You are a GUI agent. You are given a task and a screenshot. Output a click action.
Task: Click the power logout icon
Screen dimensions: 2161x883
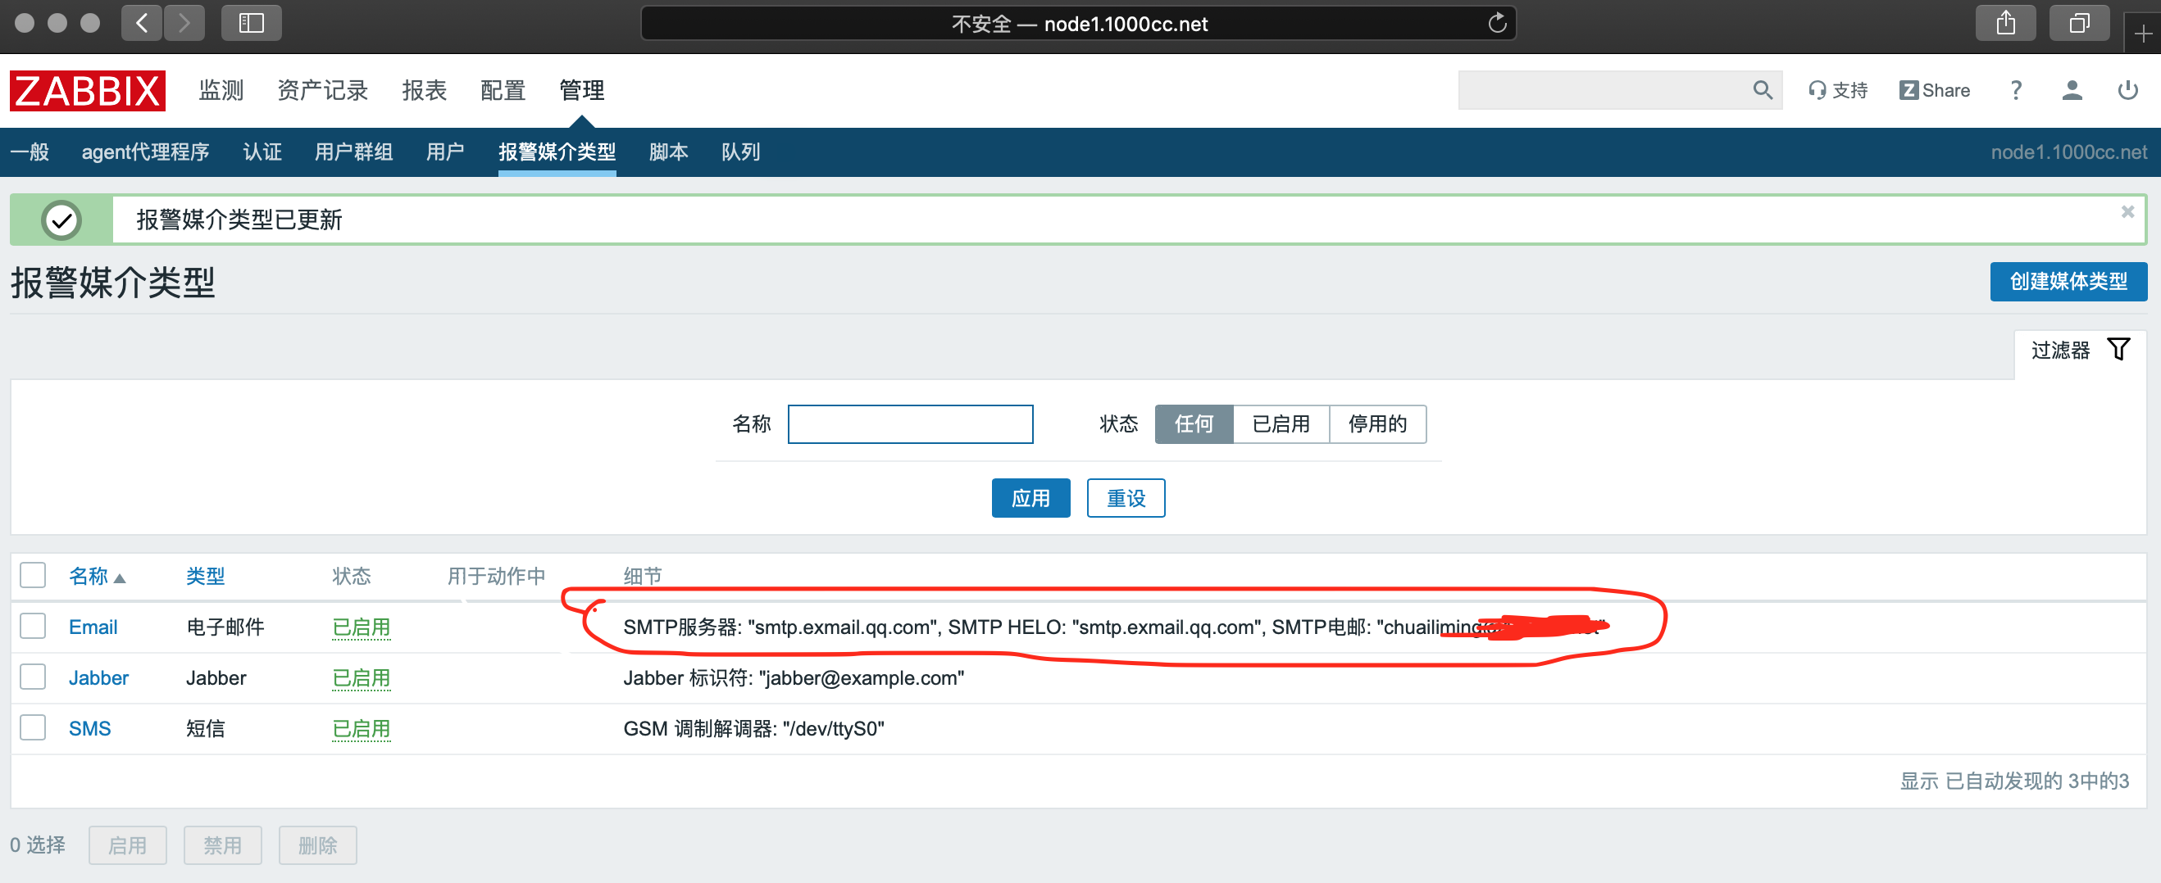[2127, 91]
